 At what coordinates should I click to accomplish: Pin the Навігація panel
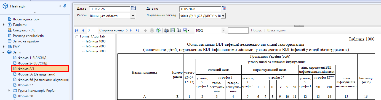click(65, 6)
